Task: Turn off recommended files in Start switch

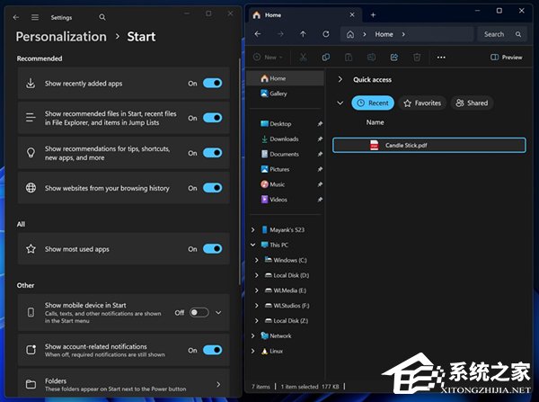Action: tap(212, 118)
